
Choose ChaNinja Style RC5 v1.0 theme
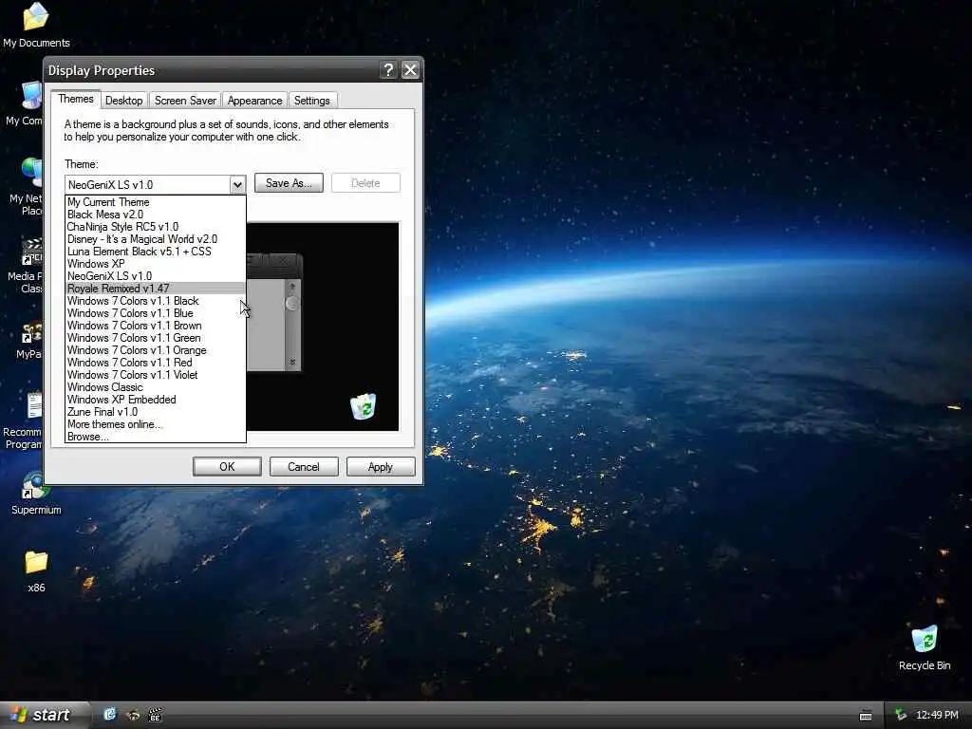pyautogui.click(x=156, y=227)
